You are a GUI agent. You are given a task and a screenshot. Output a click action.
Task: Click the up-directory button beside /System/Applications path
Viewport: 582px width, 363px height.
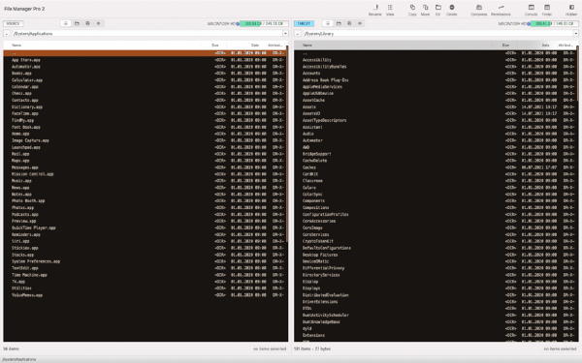coord(7,33)
